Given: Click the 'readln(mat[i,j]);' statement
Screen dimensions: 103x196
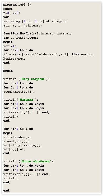Looking at the screenshot, I should [x=19, y=92].
